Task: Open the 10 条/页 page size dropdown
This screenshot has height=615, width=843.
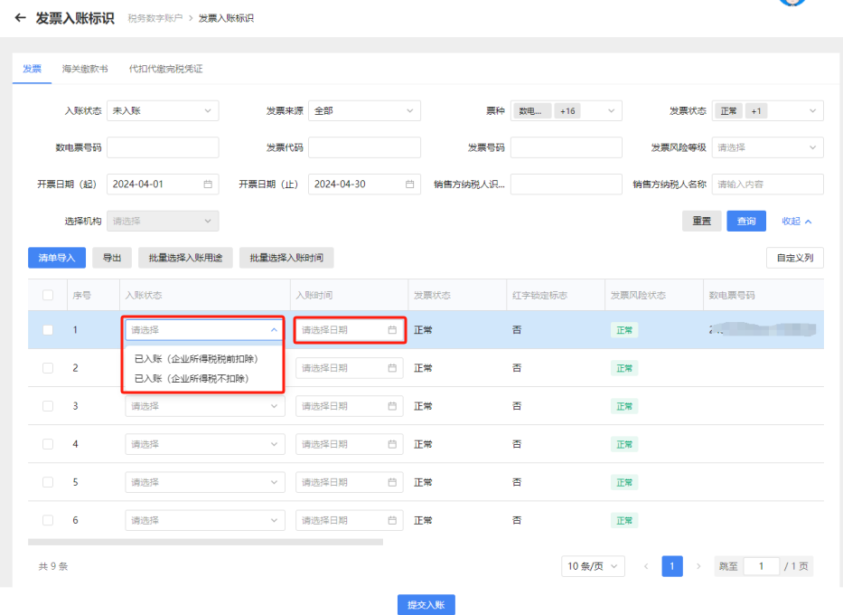Action: (593, 565)
